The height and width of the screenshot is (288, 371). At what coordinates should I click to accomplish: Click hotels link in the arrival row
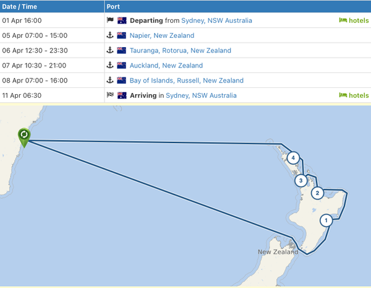[x=354, y=95]
